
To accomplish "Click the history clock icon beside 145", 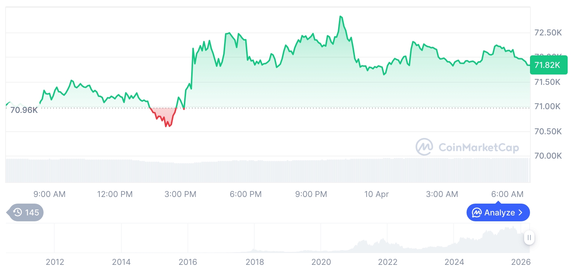I will tap(17, 212).
